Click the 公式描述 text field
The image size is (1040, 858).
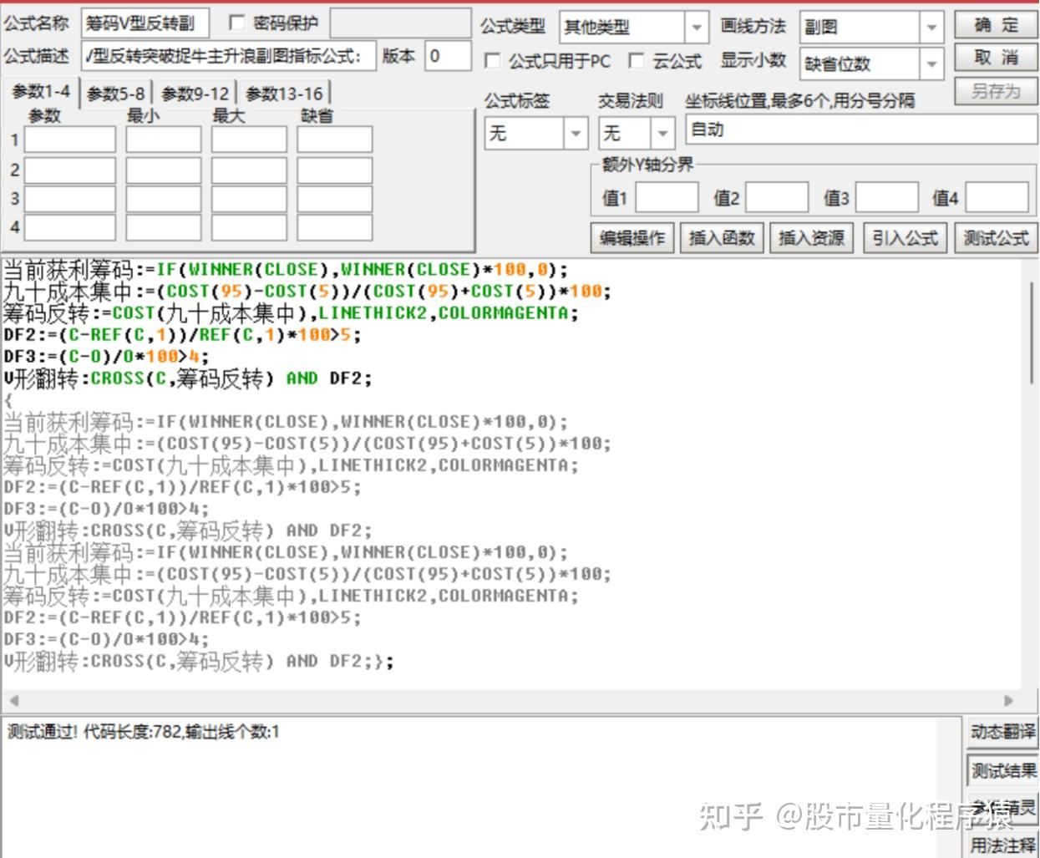(x=229, y=56)
